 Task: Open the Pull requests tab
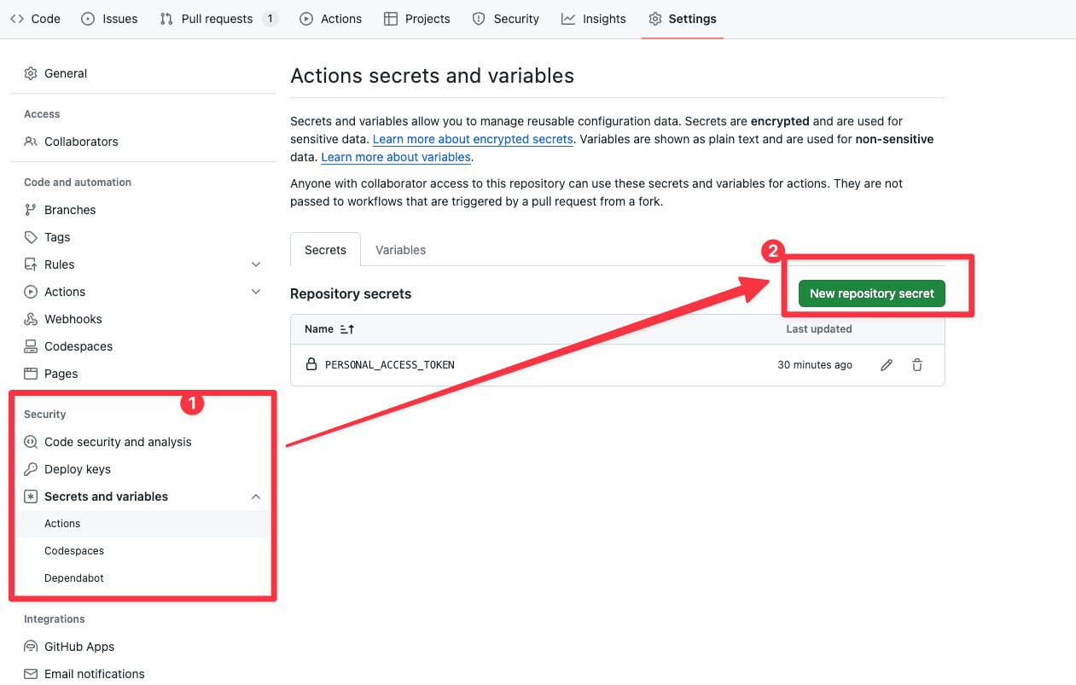coord(218,19)
